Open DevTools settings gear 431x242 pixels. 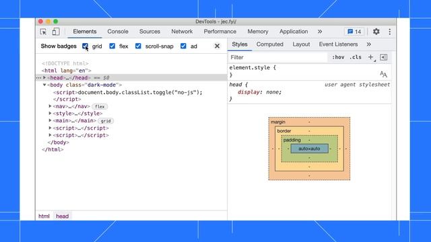tap(376, 32)
